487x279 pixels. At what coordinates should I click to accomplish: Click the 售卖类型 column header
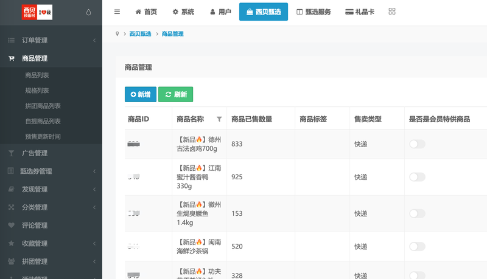pos(368,119)
